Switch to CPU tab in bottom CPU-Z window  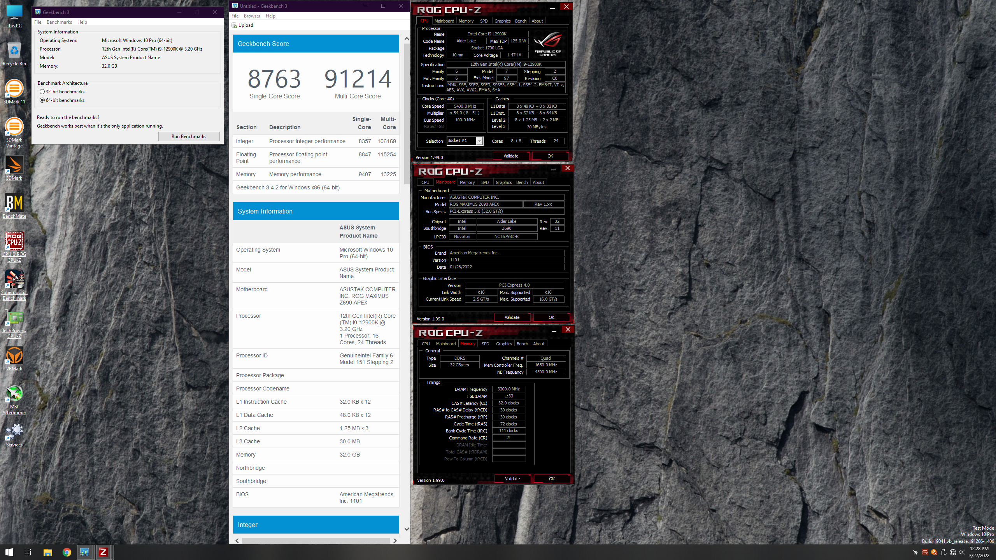click(426, 344)
